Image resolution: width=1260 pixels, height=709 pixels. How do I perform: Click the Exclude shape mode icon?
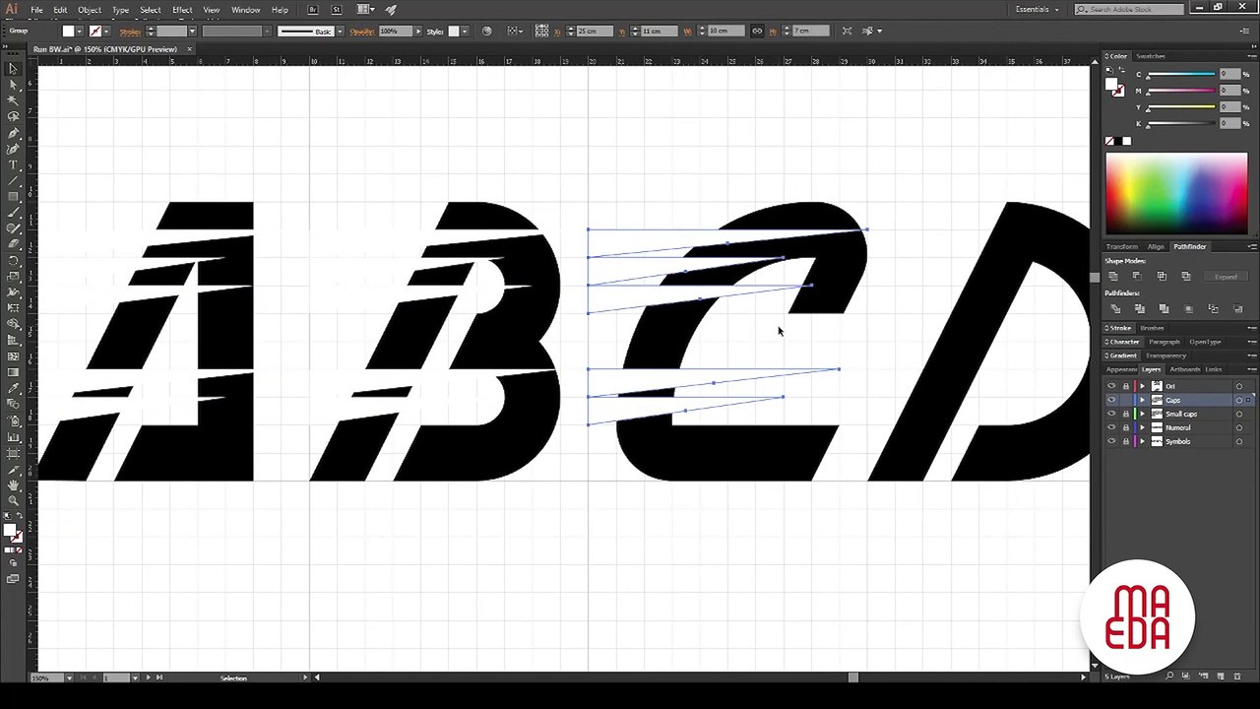[x=1185, y=277]
